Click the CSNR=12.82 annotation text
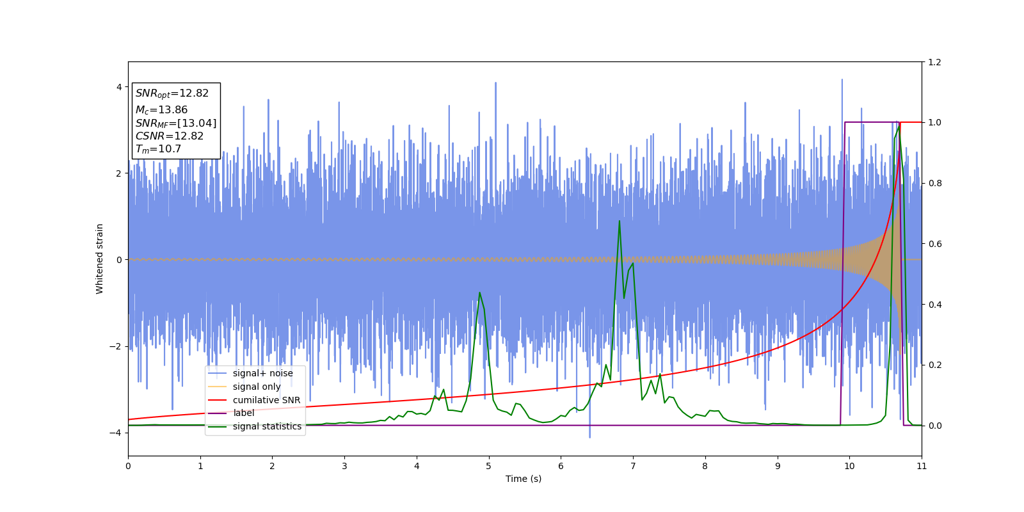This screenshot has height=512, width=1024. coord(170,136)
